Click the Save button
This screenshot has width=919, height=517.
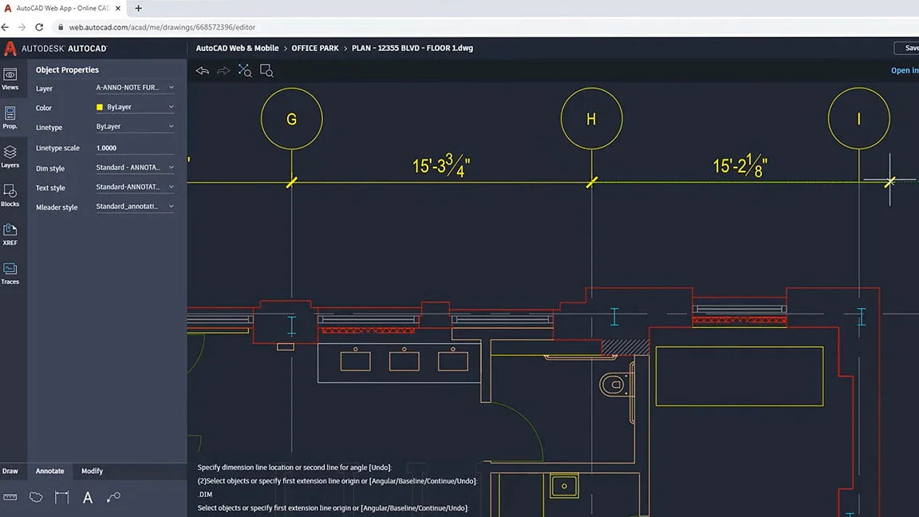coord(909,48)
